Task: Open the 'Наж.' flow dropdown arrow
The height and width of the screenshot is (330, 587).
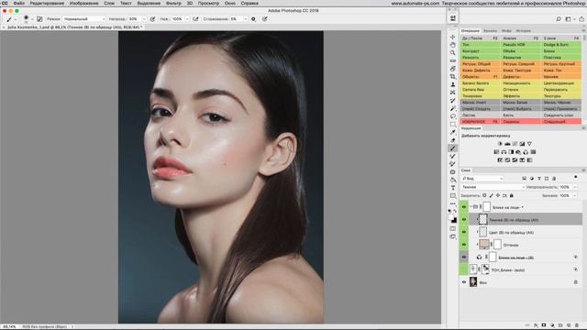Action: [187, 19]
